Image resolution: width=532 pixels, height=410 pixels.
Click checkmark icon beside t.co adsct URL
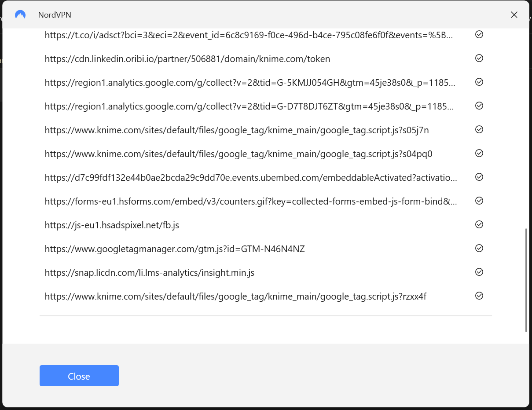point(479,34)
